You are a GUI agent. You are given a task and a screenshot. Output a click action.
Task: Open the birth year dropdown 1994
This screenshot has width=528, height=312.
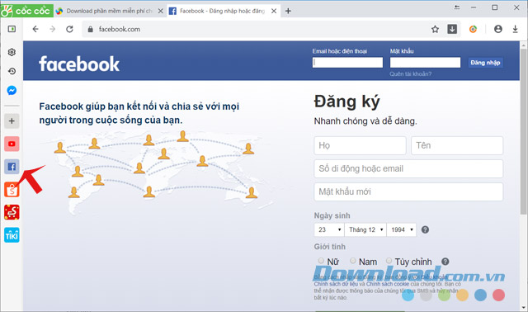402,229
